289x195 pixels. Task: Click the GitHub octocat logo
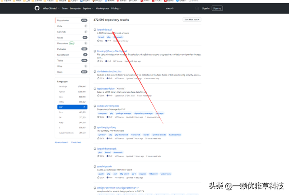(37, 8)
